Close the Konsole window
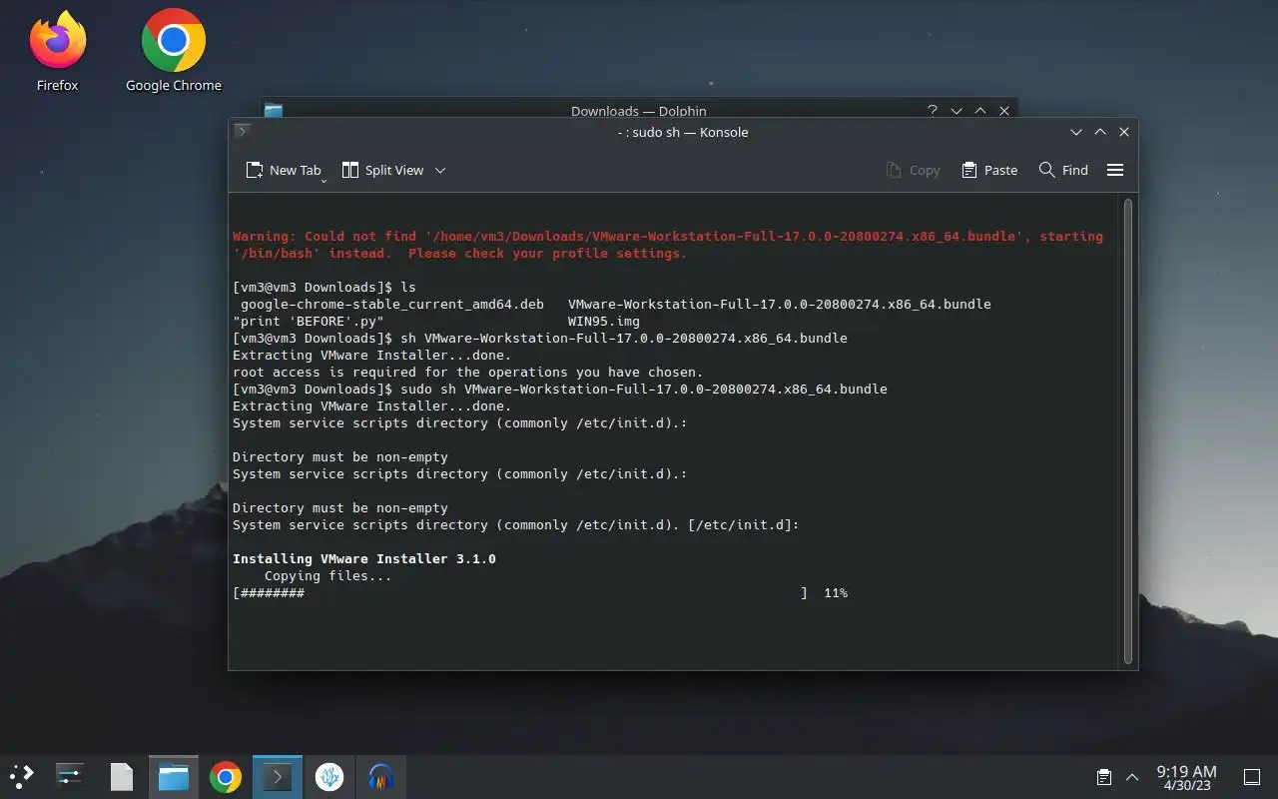1278x799 pixels. (x=1124, y=132)
